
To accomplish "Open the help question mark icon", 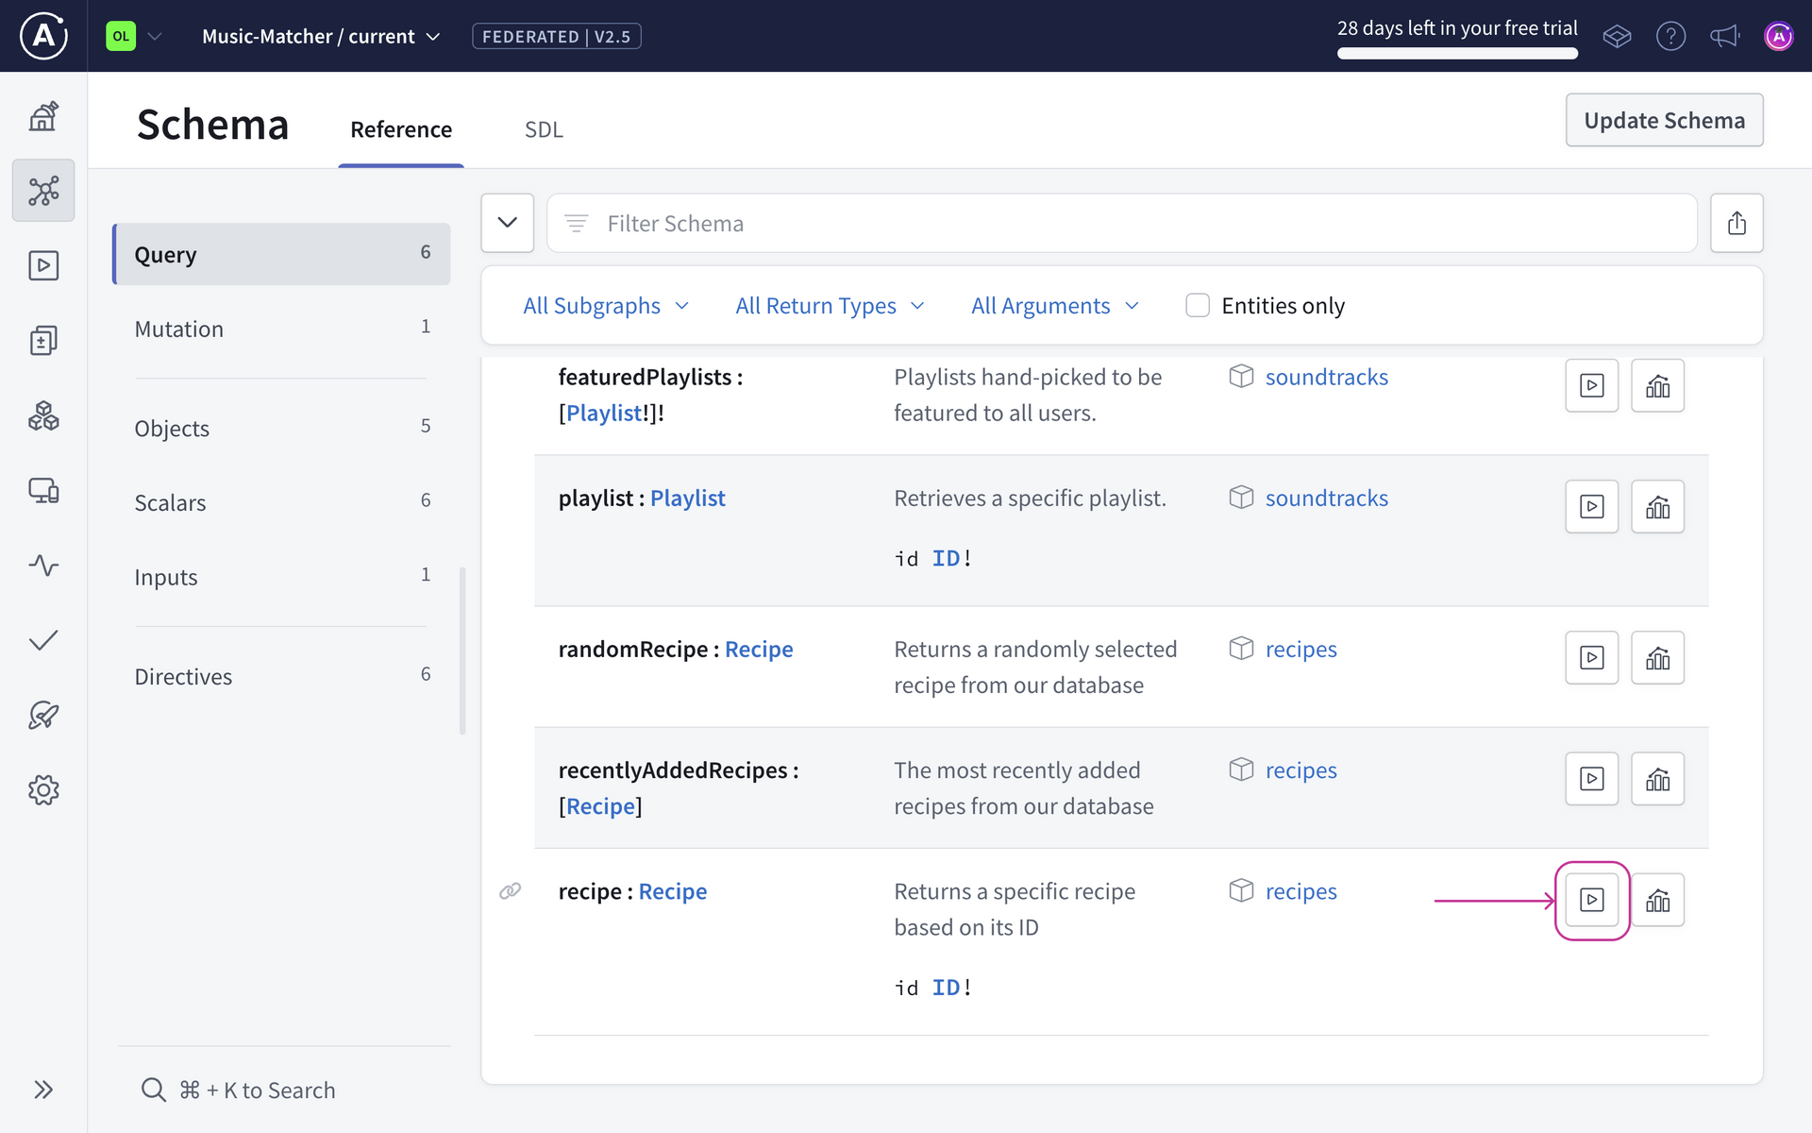I will 1671,36.
